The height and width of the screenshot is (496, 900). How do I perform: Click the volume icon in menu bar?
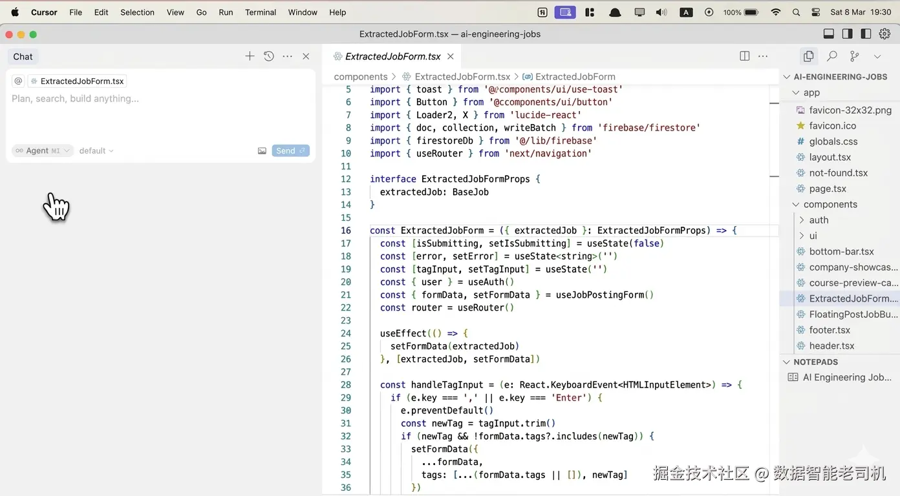pyautogui.click(x=661, y=12)
